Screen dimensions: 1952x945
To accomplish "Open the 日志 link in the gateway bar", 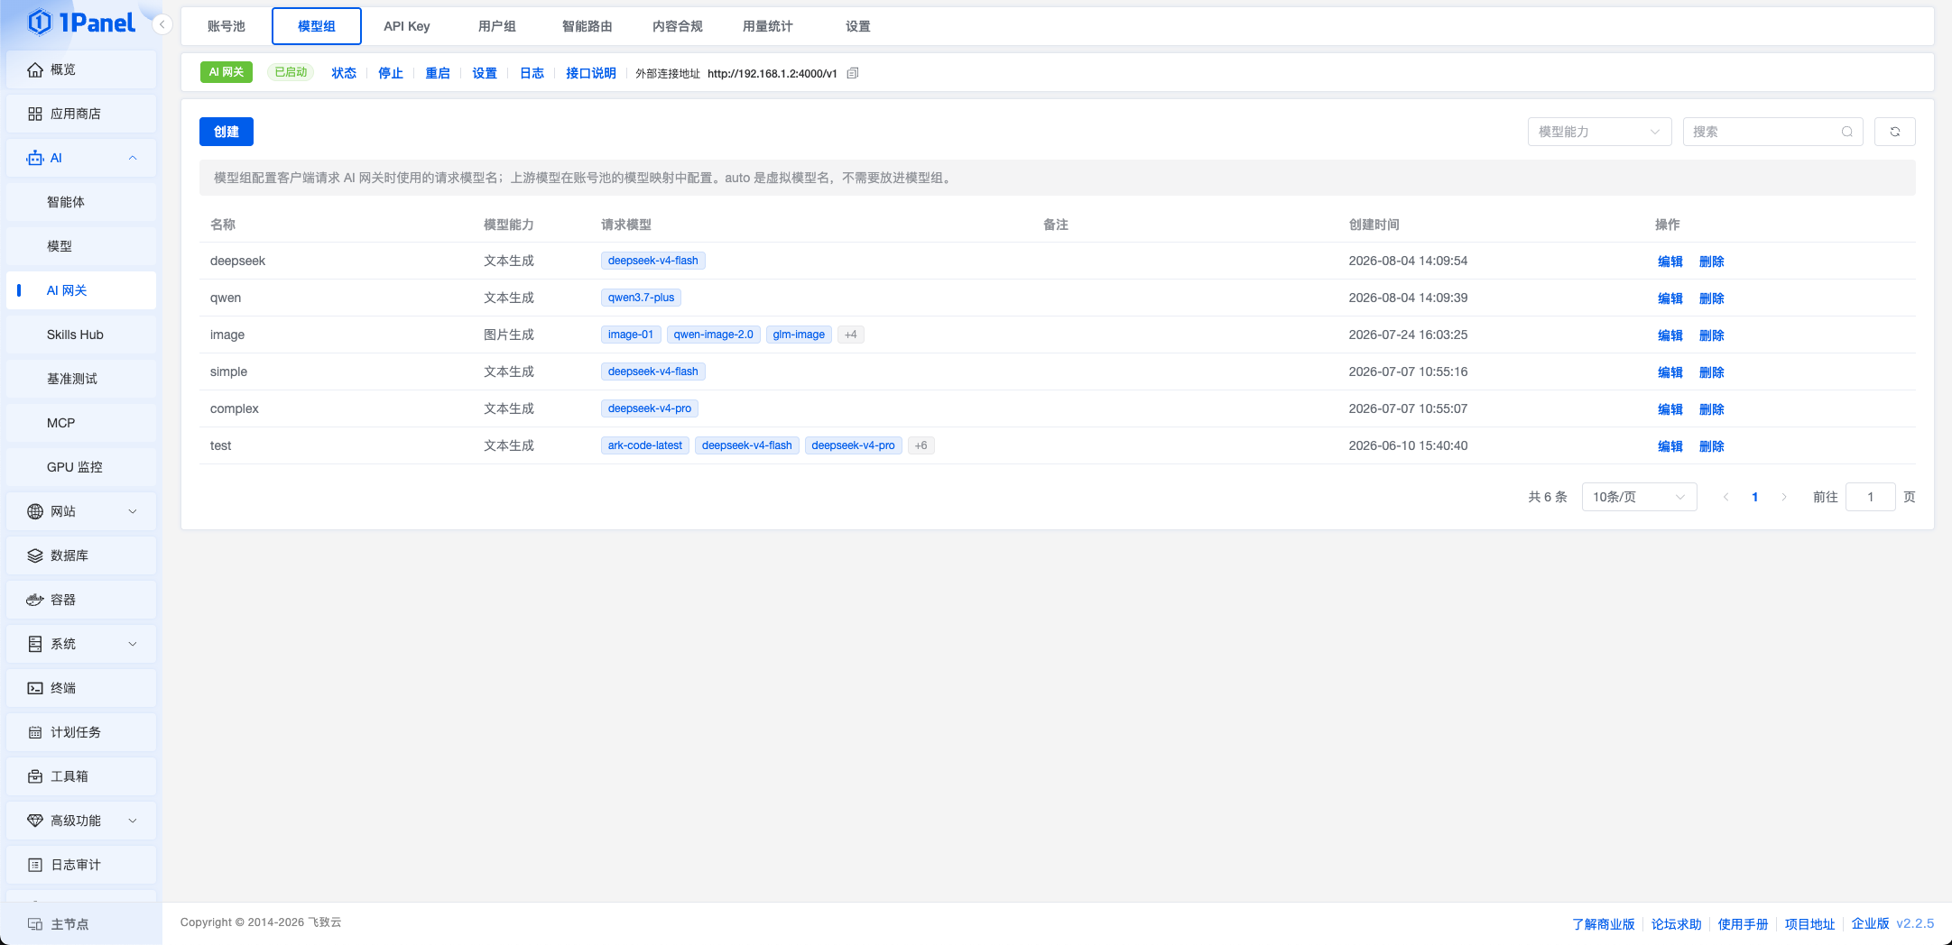I will point(532,73).
